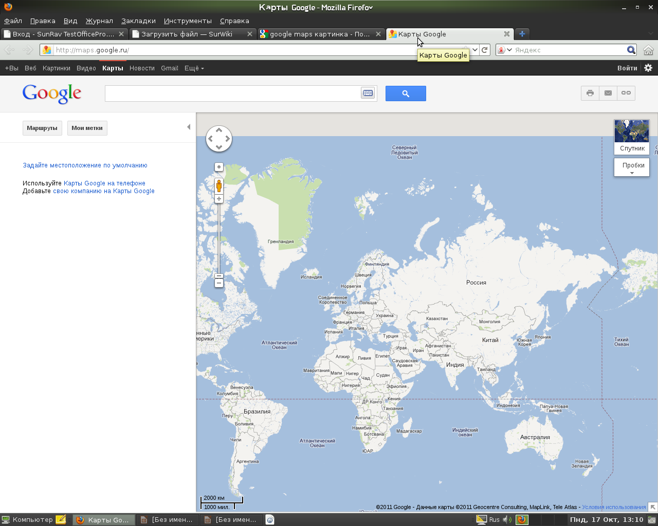Click the link to this map icon
Viewport: 658px width, 526px height.
626,93
